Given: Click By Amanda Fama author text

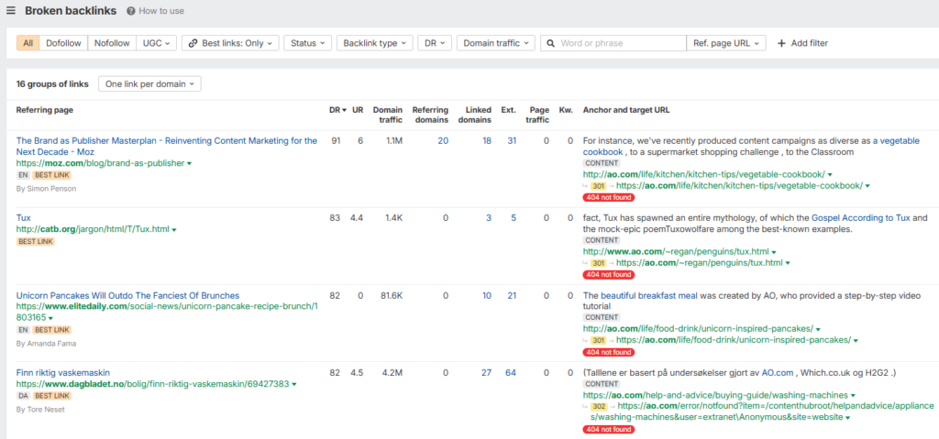Looking at the screenshot, I should (x=46, y=344).
